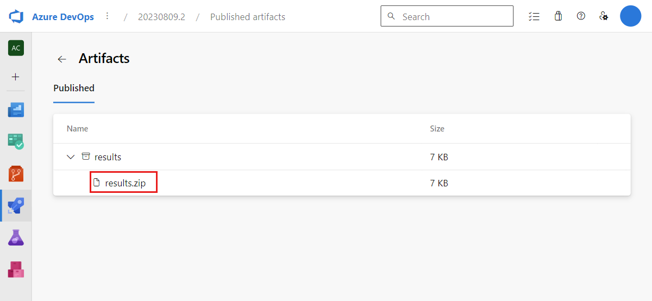Open the Marketplace shopping bag icon
The image size is (652, 301).
(558, 16)
